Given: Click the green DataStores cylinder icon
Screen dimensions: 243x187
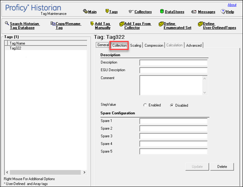Looking at the screenshot, I should pos(162,11).
